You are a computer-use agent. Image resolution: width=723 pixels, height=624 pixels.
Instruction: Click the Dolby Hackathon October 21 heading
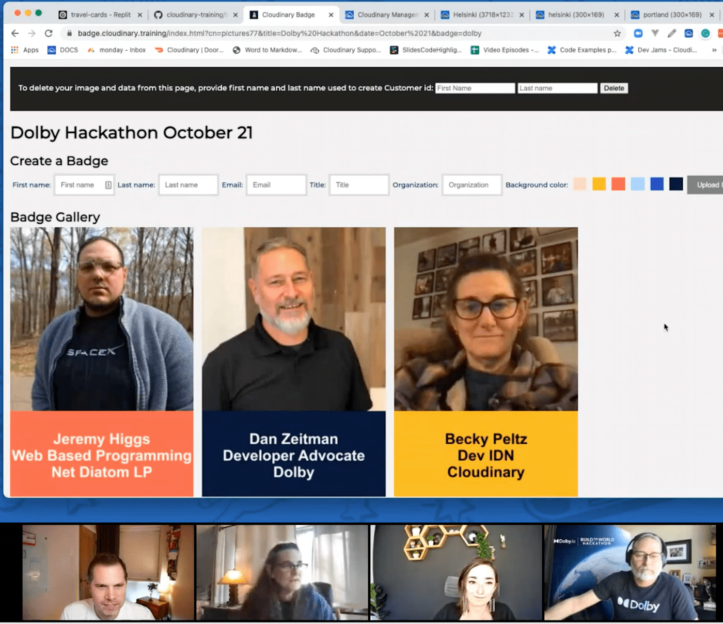pyautogui.click(x=132, y=133)
